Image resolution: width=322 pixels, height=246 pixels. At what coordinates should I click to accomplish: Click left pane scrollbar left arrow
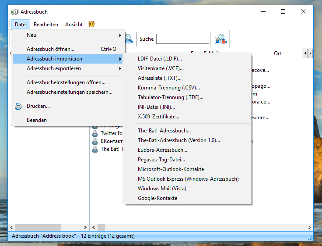click(x=11, y=227)
